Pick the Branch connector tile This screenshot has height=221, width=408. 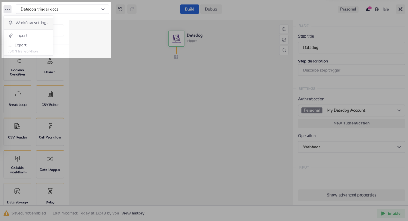pyautogui.click(x=50, y=66)
